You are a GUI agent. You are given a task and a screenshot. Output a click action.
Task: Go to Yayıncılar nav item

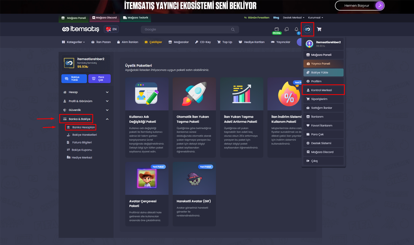281,42
